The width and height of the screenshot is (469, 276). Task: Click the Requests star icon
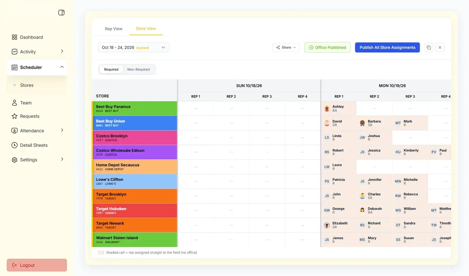14,116
